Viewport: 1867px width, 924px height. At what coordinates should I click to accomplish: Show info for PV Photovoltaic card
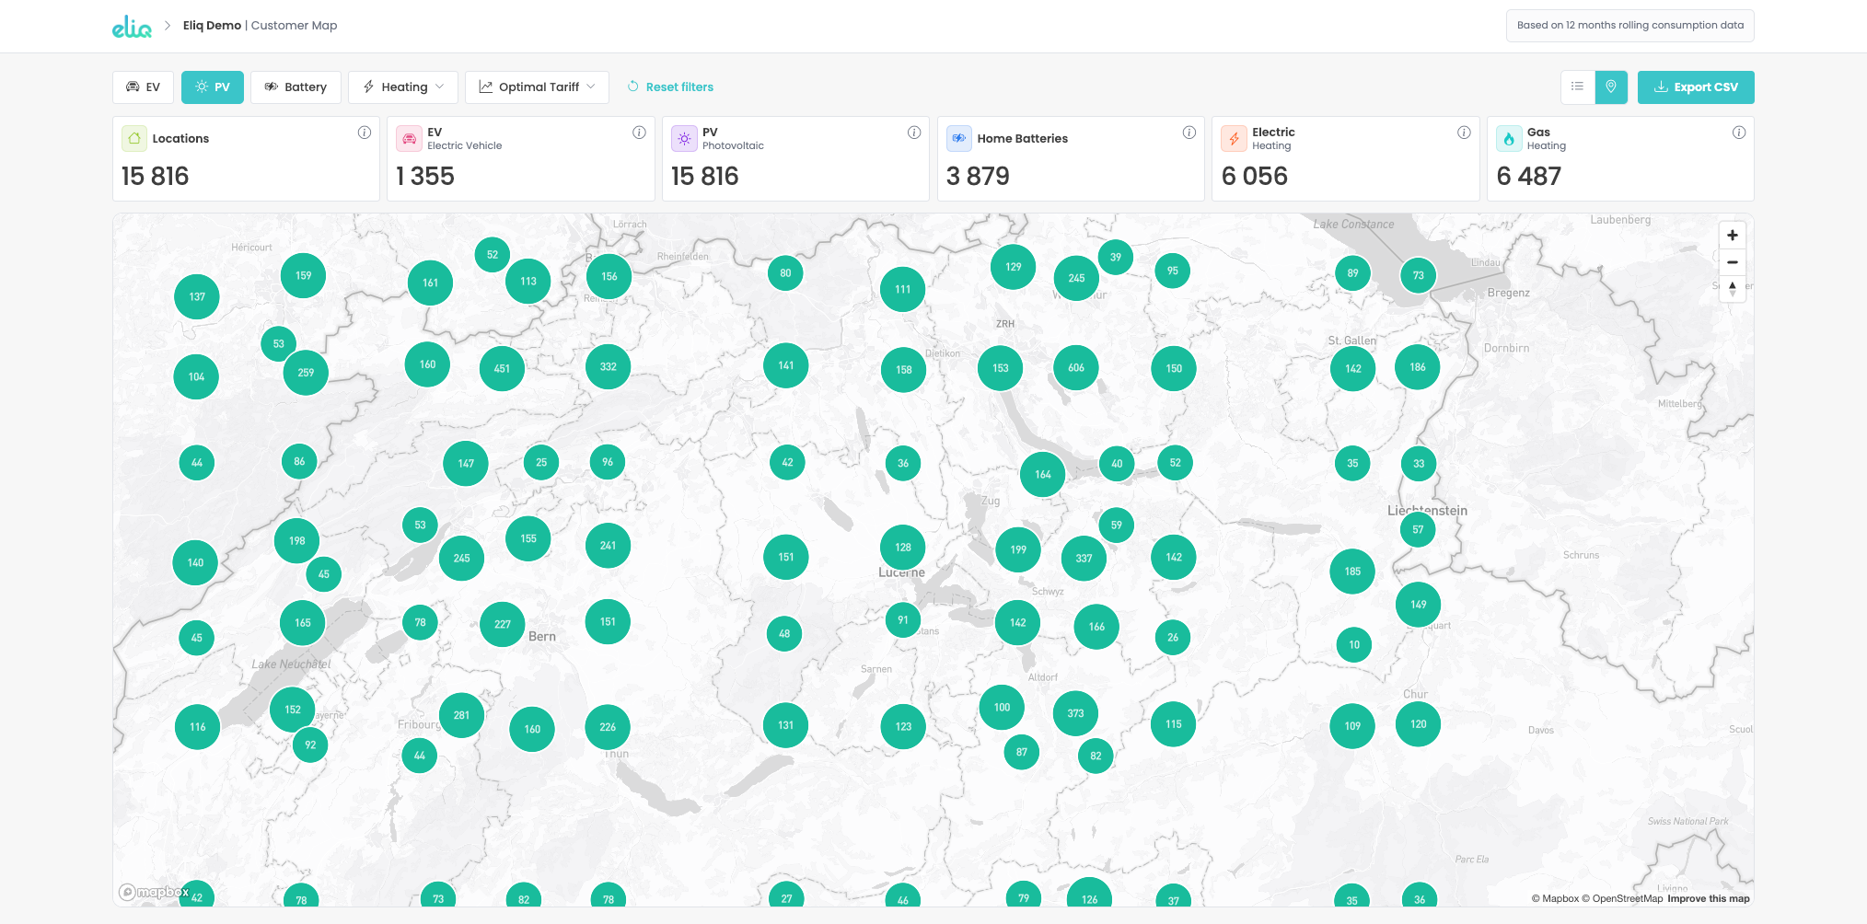point(914,133)
